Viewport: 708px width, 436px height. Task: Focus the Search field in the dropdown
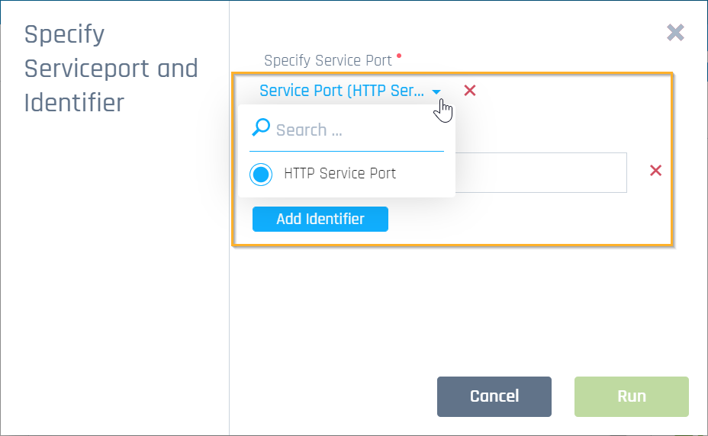pyautogui.click(x=355, y=130)
